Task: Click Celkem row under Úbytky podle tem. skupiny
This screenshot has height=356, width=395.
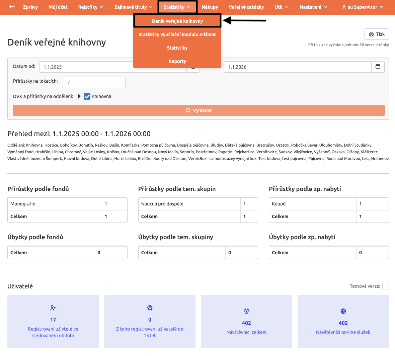Action: pyautogui.click(x=198, y=253)
